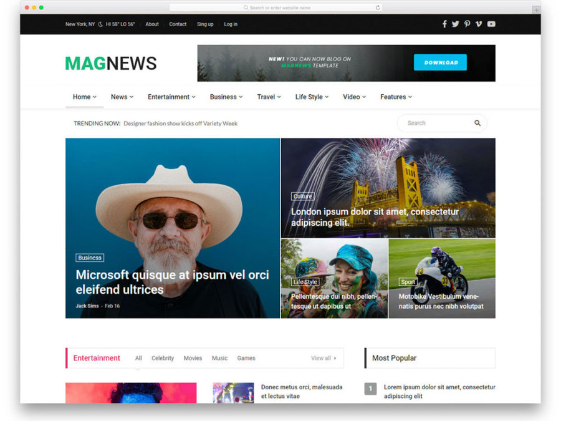Click the About link in top bar
This screenshot has width=561, height=421.
point(152,24)
